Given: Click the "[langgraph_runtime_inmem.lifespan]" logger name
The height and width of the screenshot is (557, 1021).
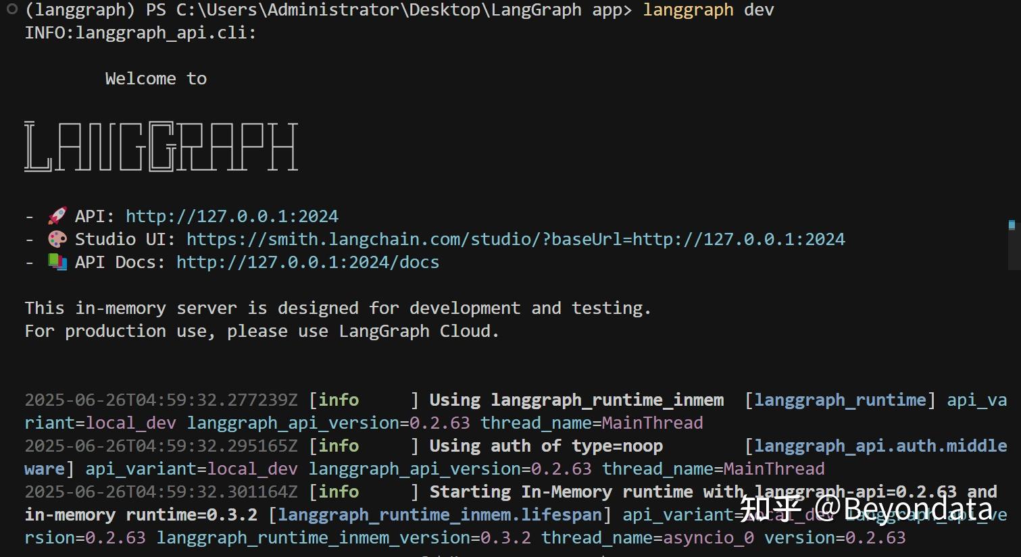Looking at the screenshot, I should [440, 514].
